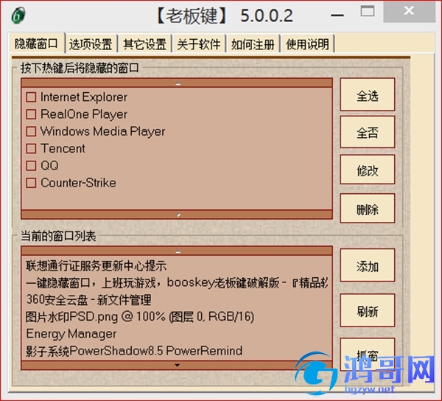Screen dimensions: 442x401
Task: Open the 其它设置 tab
Action: pos(145,44)
